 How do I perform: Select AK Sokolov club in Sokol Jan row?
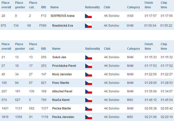pyautogui.click(x=112, y=57)
